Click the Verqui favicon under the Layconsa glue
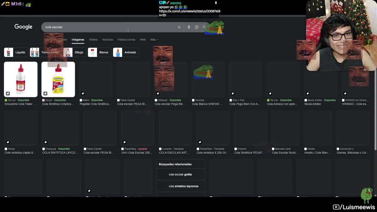 43,100
